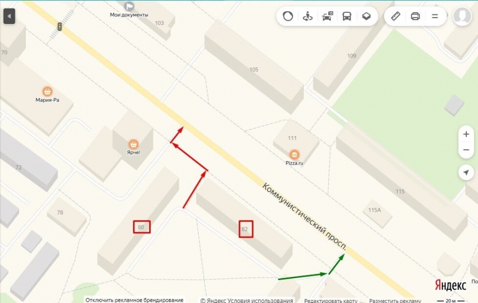Screen dimensions: 478x303
Task: Zoom out with the minus button
Action: [466, 150]
